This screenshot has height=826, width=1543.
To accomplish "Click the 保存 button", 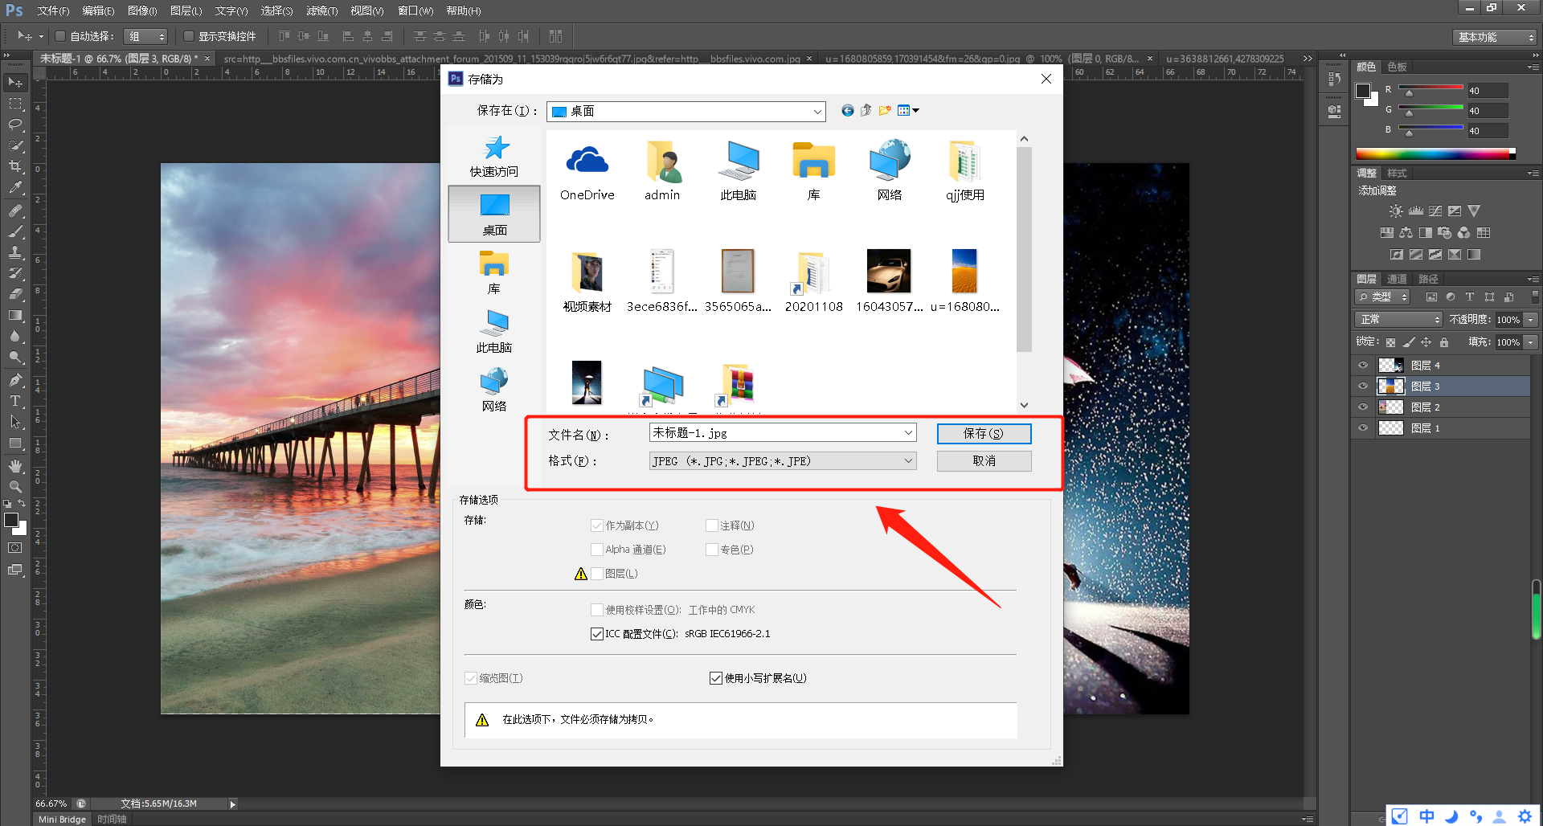I will 984,434.
